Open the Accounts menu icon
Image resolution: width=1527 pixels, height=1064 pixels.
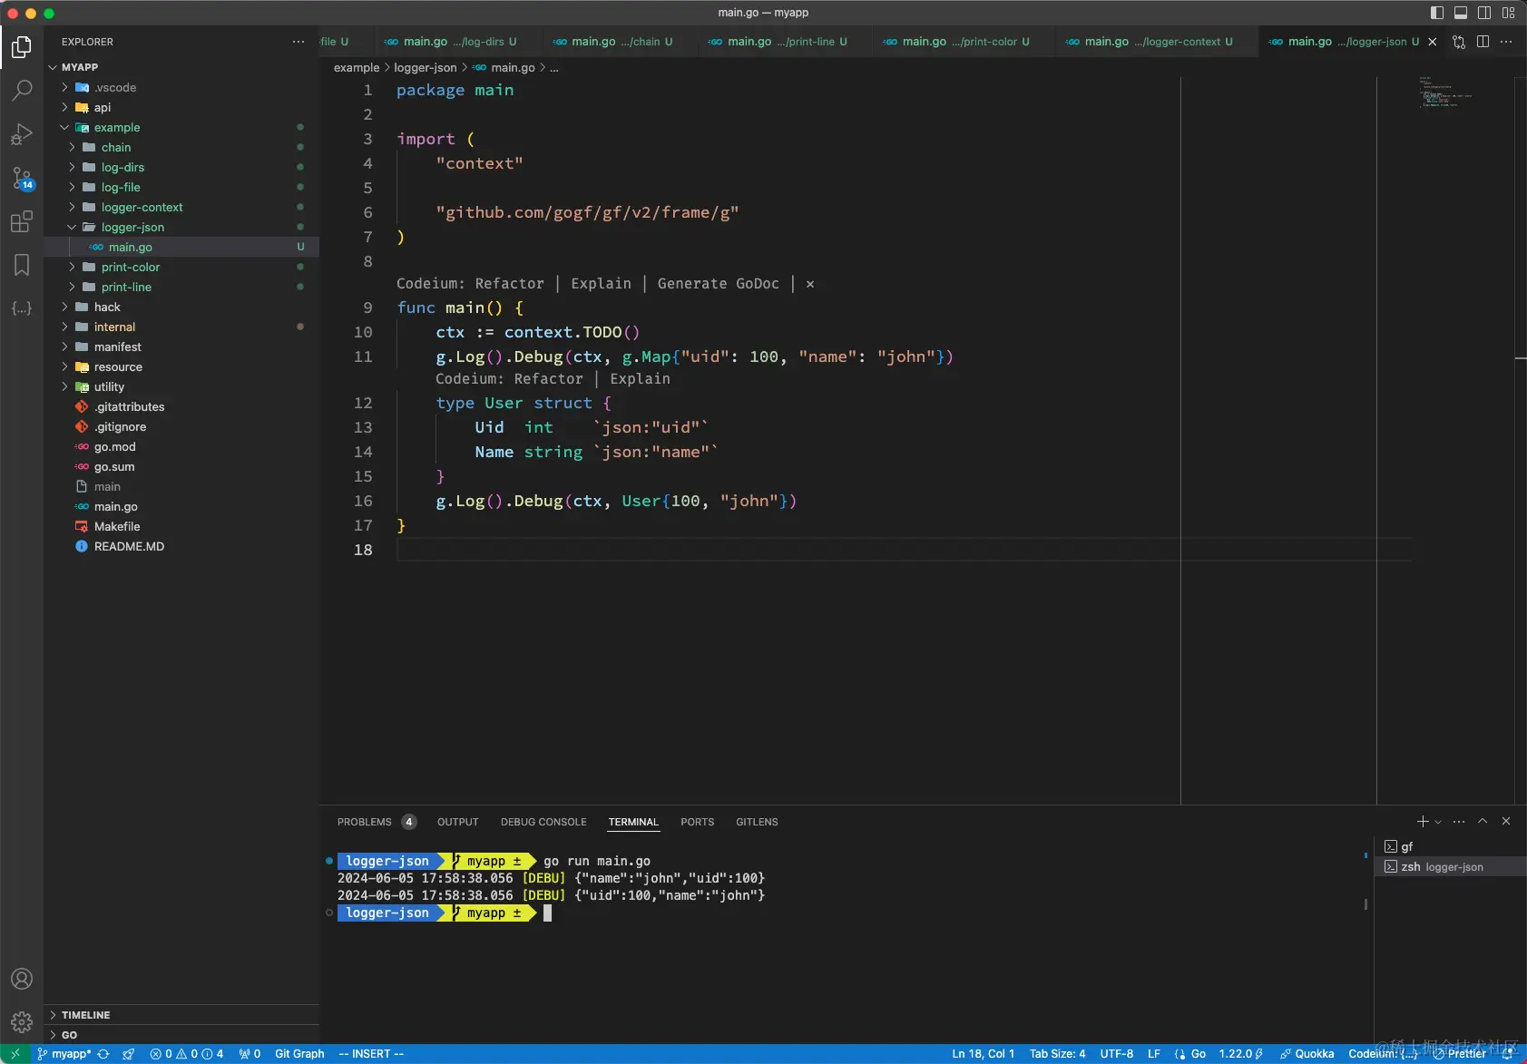22,979
